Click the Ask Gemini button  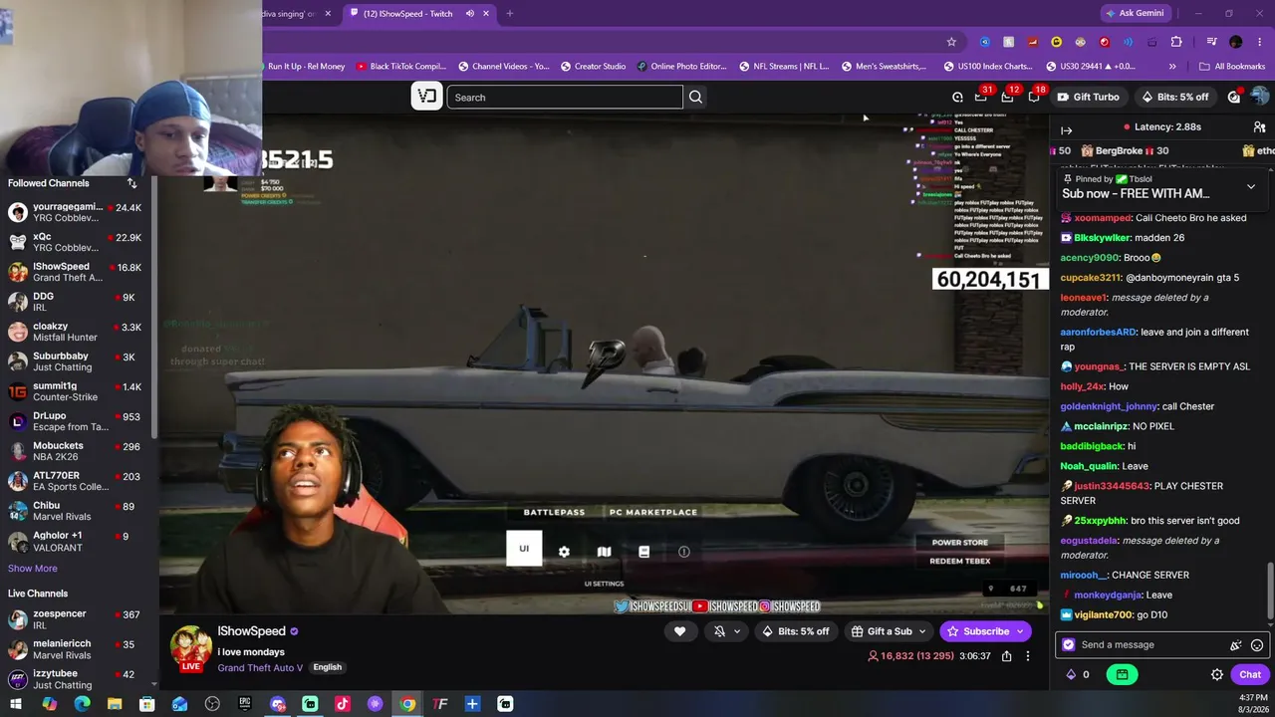(x=1134, y=14)
